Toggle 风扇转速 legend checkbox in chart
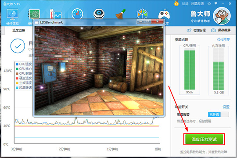The image size is (237, 158). (x=17, y=87)
